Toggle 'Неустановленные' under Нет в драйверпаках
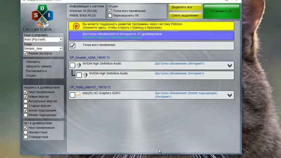This screenshot has height=158, width=281. [26, 128]
